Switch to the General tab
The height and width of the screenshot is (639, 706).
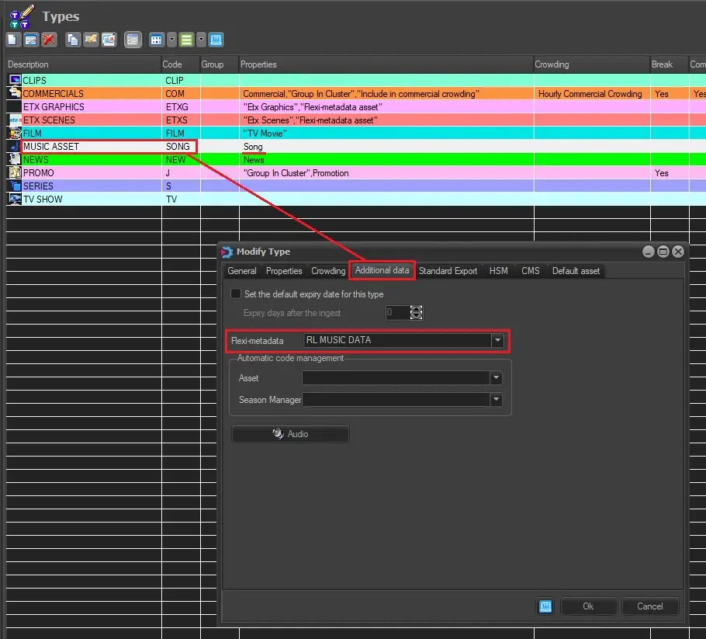tap(242, 271)
